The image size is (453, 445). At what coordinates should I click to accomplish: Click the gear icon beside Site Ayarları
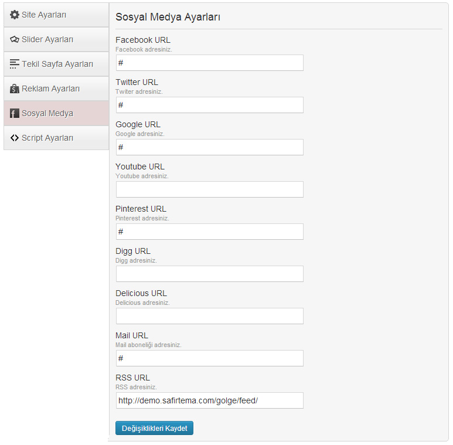click(x=15, y=15)
